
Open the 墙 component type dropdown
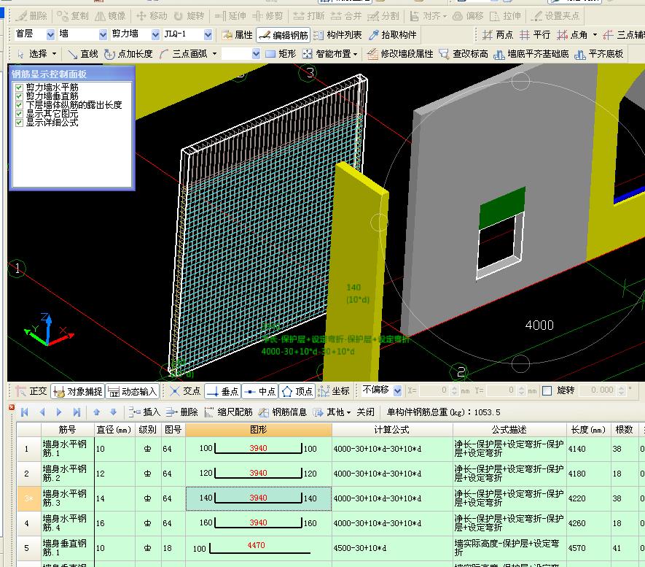(x=103, y=34)
